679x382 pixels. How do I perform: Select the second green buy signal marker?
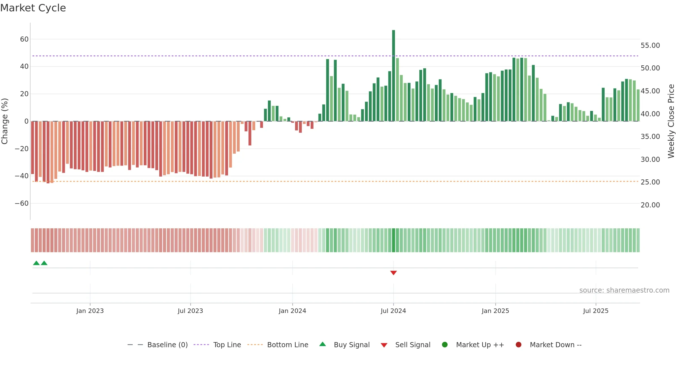44,263
